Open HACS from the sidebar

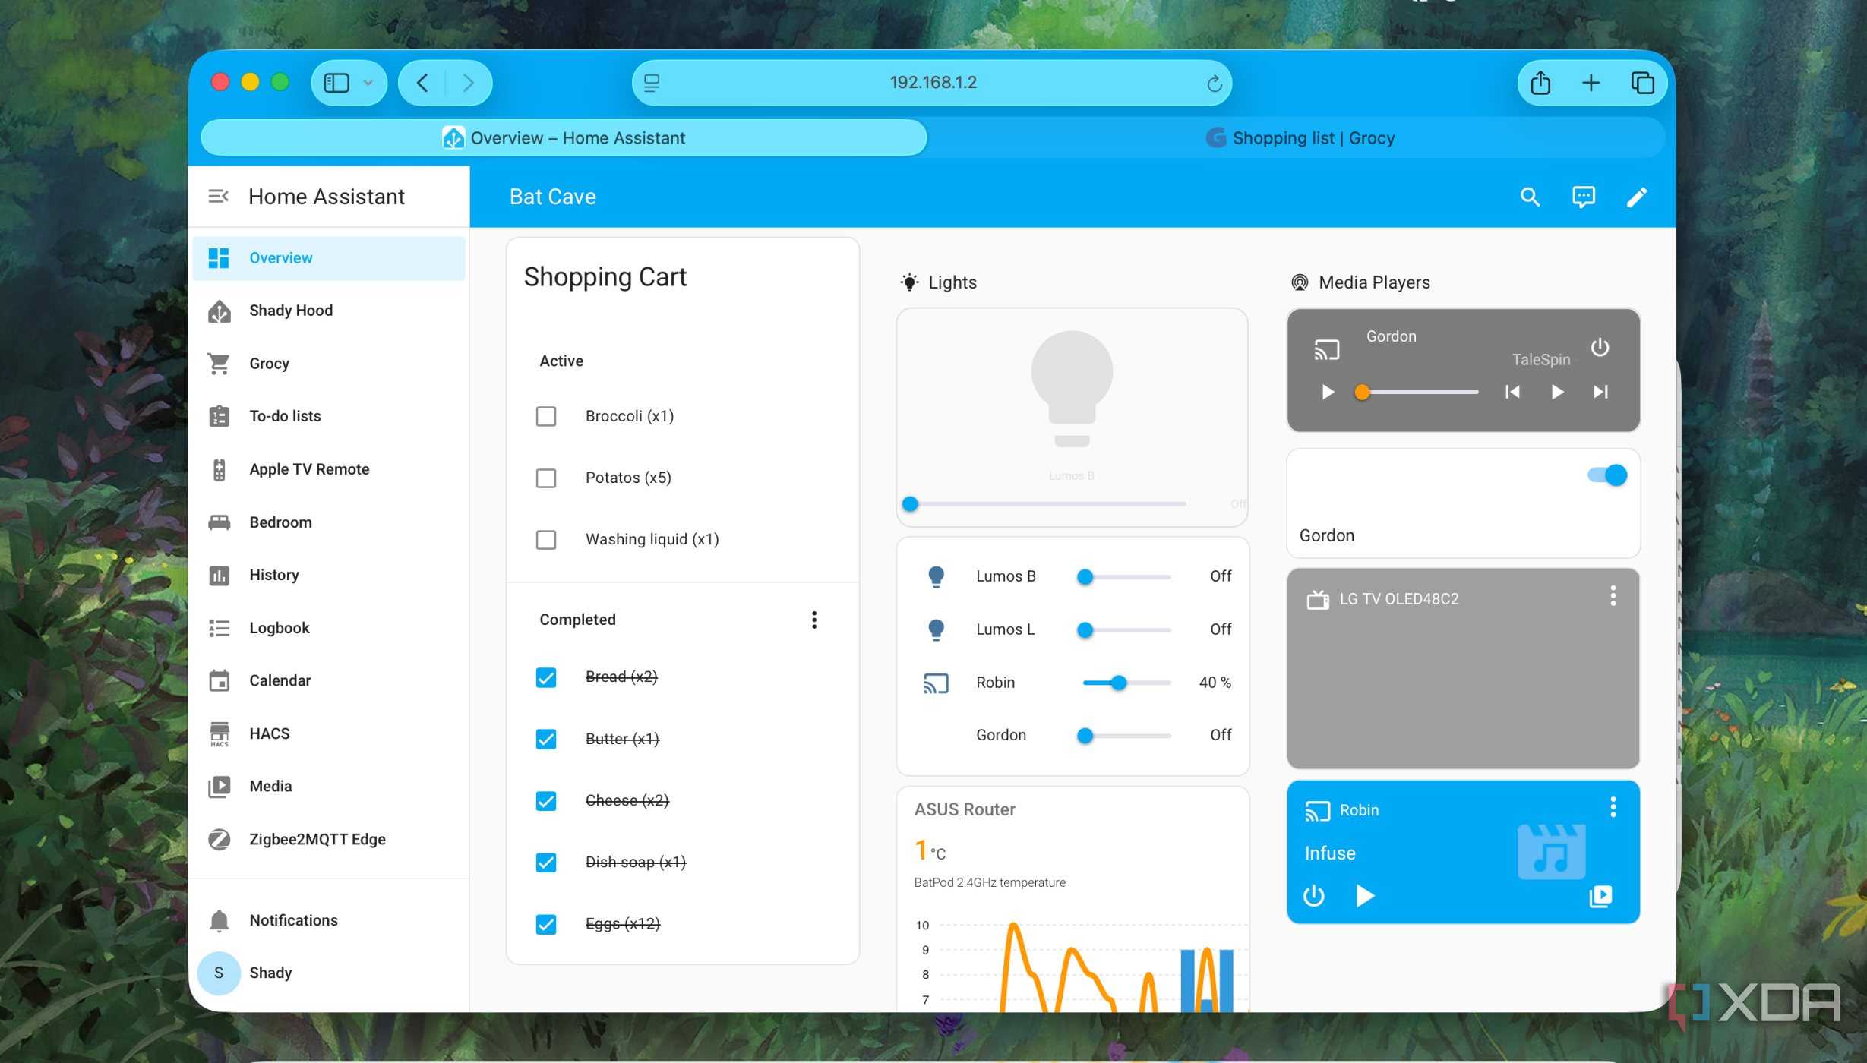(329, 733)
